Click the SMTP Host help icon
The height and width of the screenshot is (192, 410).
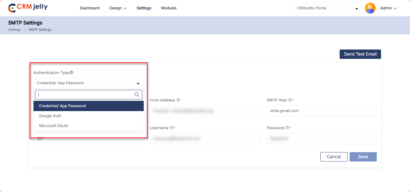pyautogui.click(x=290, y=100)
